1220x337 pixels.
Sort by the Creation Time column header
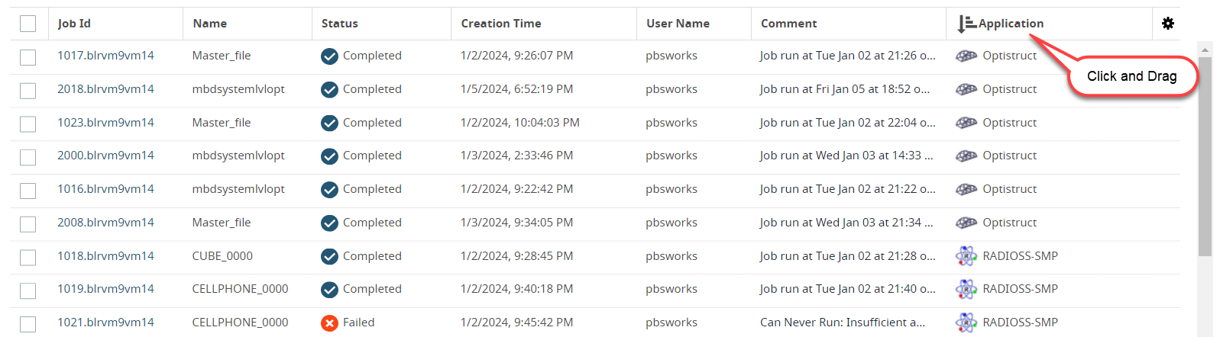[x=500, y=24]
